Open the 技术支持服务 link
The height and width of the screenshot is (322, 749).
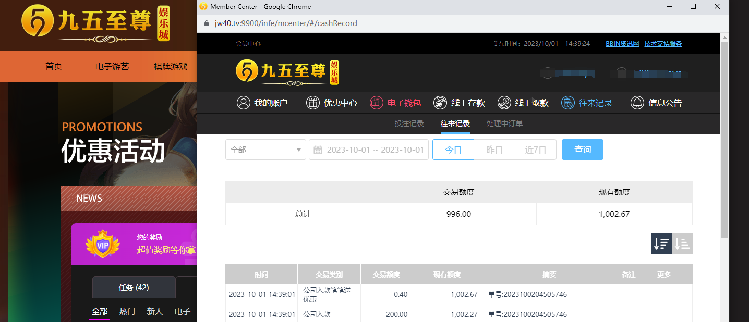pyautogui.click(x=663, y=44)
